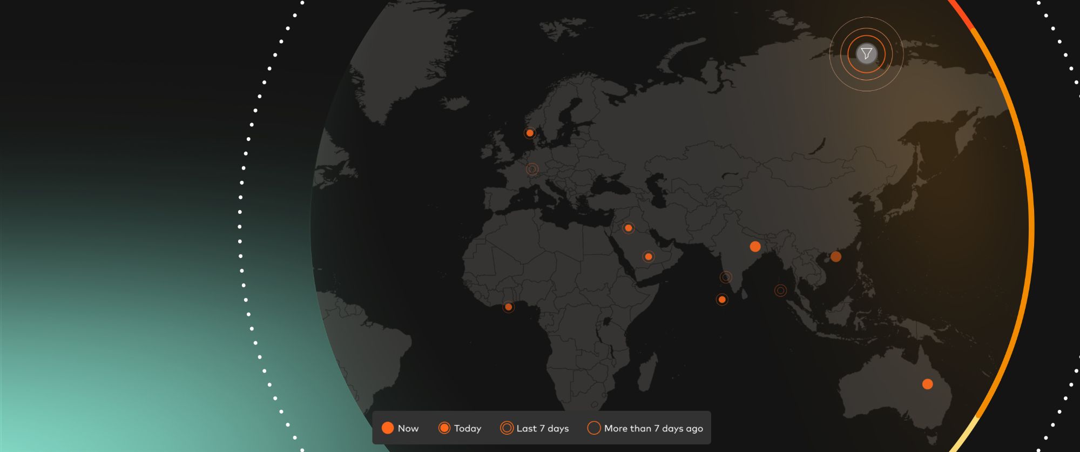The image size is (1080, 452).
Task: Select the map marker over Denmark's coast
Action: (530, 133)
